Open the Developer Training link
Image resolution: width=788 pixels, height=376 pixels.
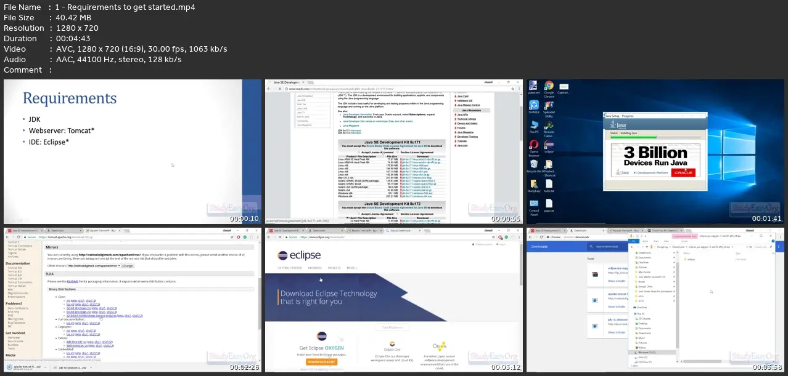coord(467,137)
